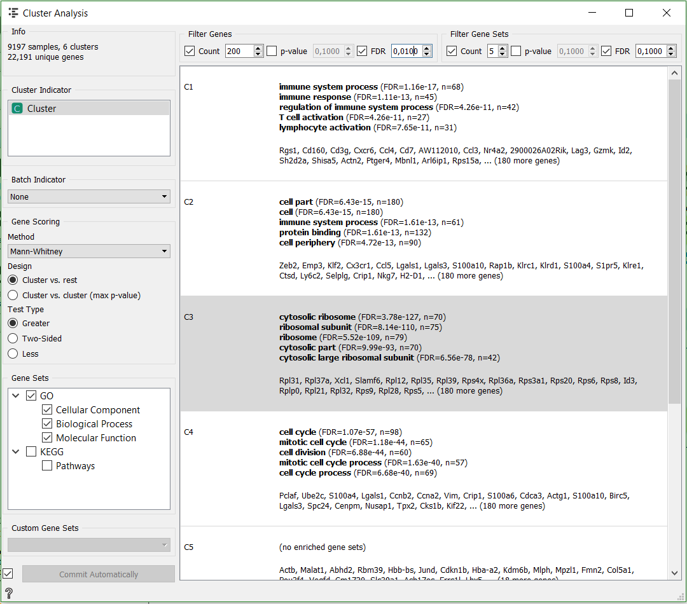Collapse the GO tree node
The height and width of the screenshot is (604, 687).
click(16, 395)
